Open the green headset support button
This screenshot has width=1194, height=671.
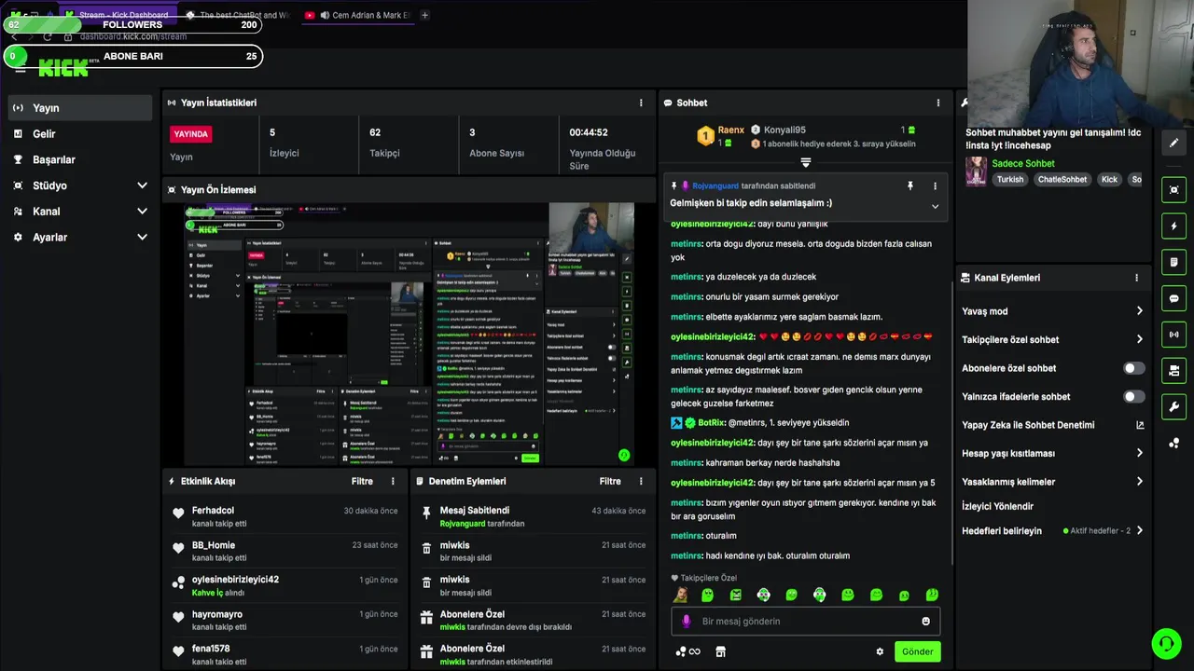click(1166, 644)
